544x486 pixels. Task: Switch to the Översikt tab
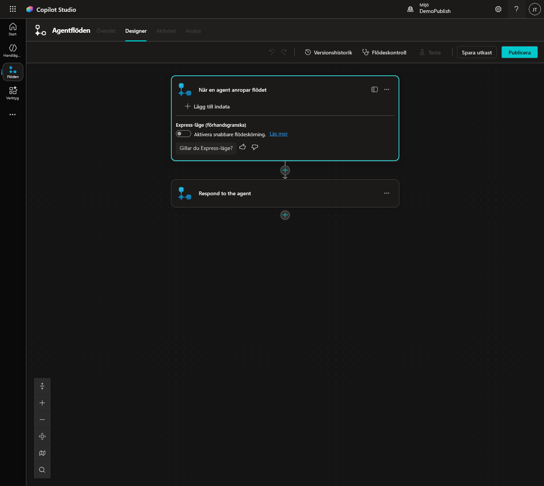[x=106, y=31]
